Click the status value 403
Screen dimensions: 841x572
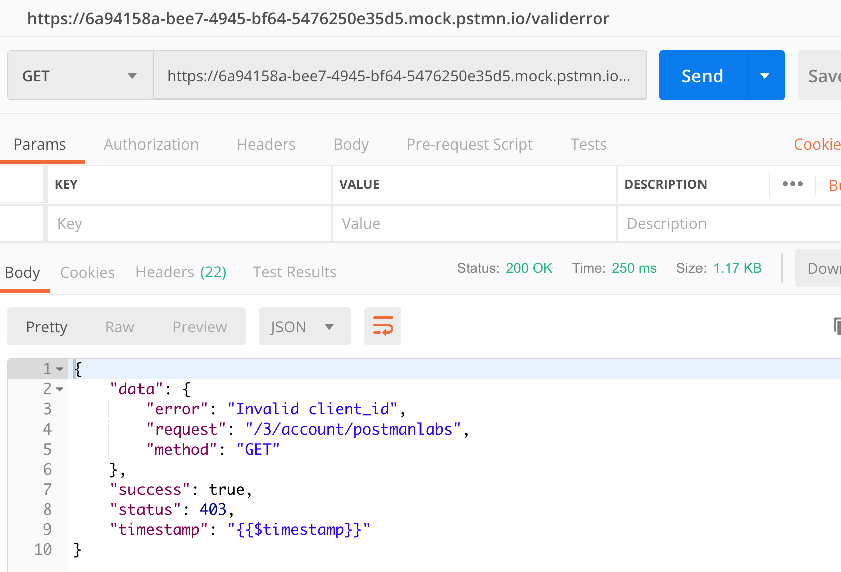(x=213, y=510)
